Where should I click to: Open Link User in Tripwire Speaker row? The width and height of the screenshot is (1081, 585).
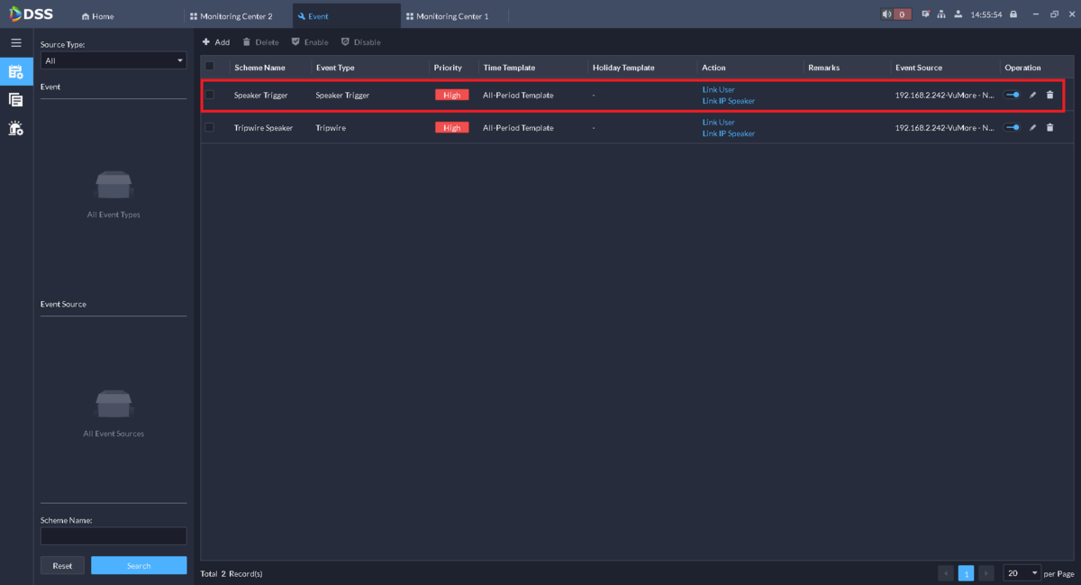[719, 123]
